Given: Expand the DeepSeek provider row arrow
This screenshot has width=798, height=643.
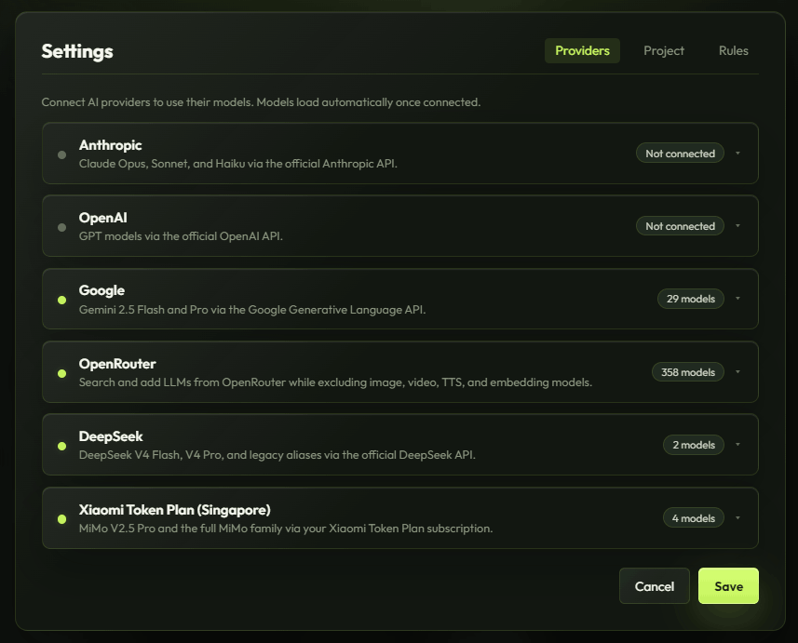Looking at the screenshot, I should pos(737,445).
